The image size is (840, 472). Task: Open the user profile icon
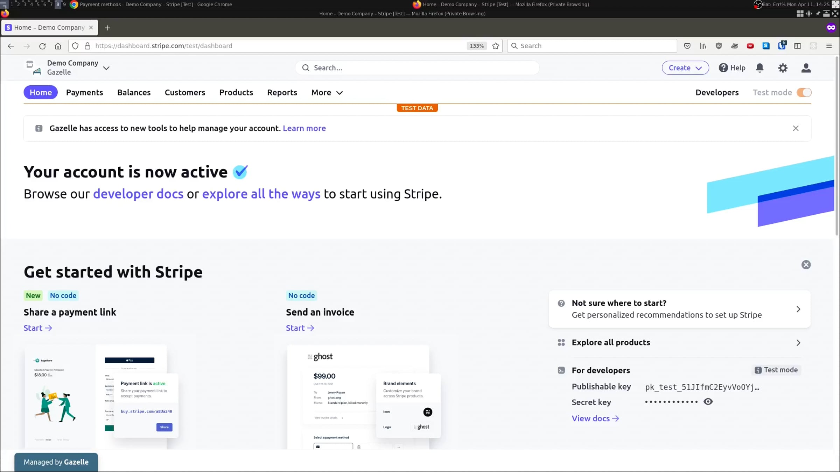(806, 68)
